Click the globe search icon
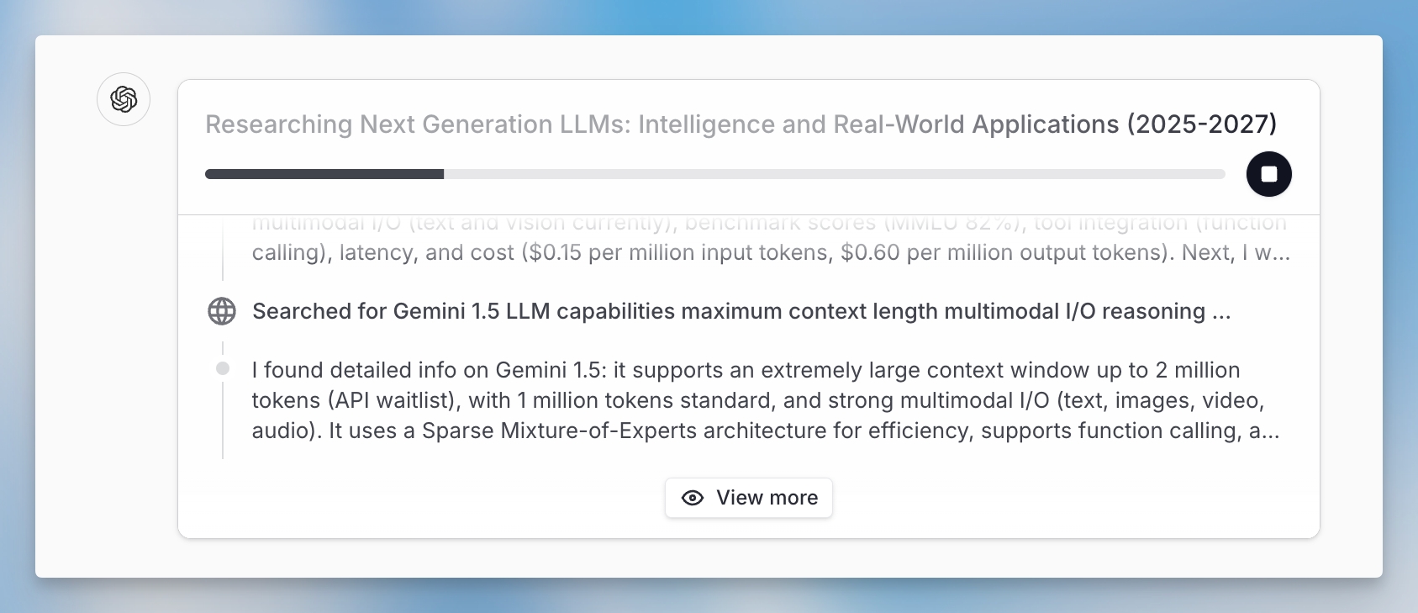The width and height of the screenshot is (1418, 613). (x=222, y=311)
